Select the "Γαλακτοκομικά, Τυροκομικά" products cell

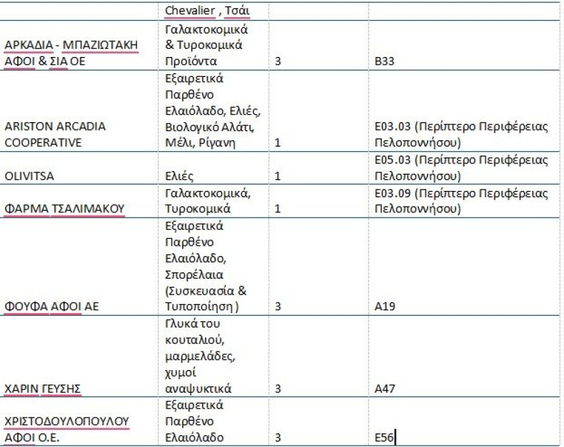[x=207, y=200]
